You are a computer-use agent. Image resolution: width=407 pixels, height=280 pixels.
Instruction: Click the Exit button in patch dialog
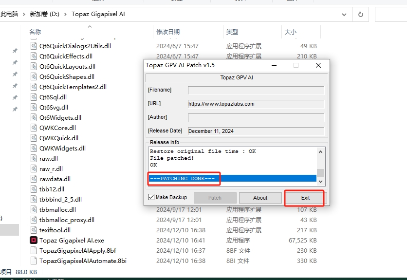click(305, 198)
